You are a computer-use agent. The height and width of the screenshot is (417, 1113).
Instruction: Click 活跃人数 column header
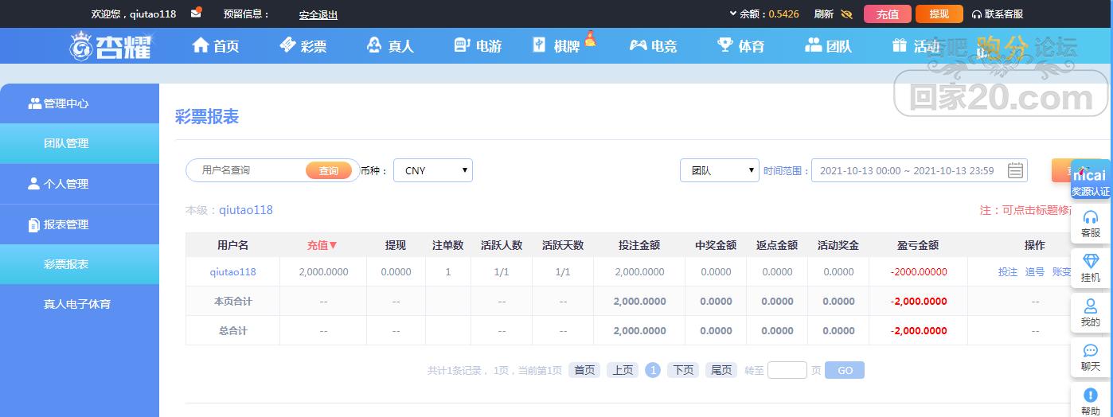[x=502, y=245]
